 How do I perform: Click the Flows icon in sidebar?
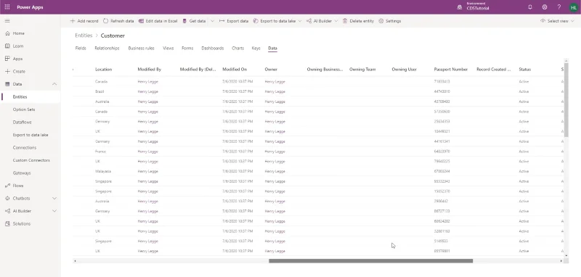click(x=7, y=186)
